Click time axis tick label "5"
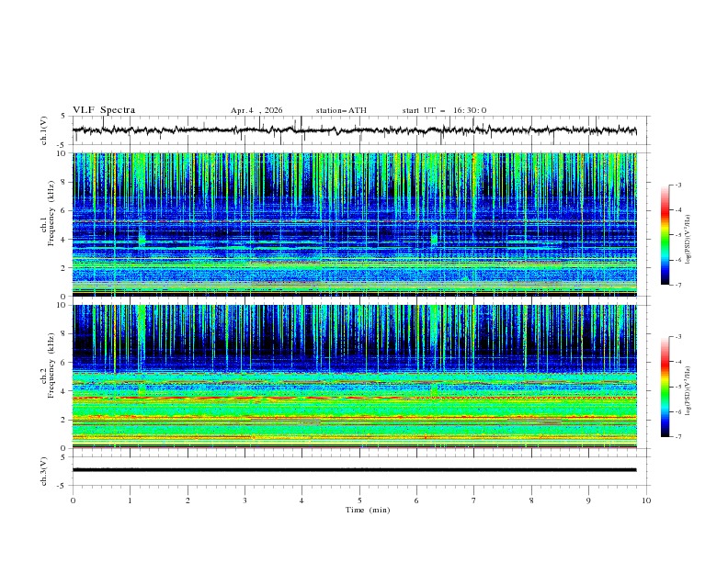Viewport: 728px width, 562px height. tap(359, 500)
